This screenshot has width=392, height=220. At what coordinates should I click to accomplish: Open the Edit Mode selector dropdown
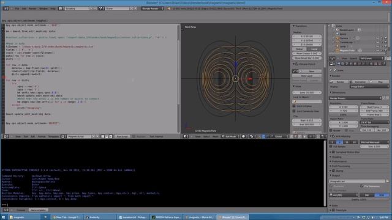[x=230, y=136]
